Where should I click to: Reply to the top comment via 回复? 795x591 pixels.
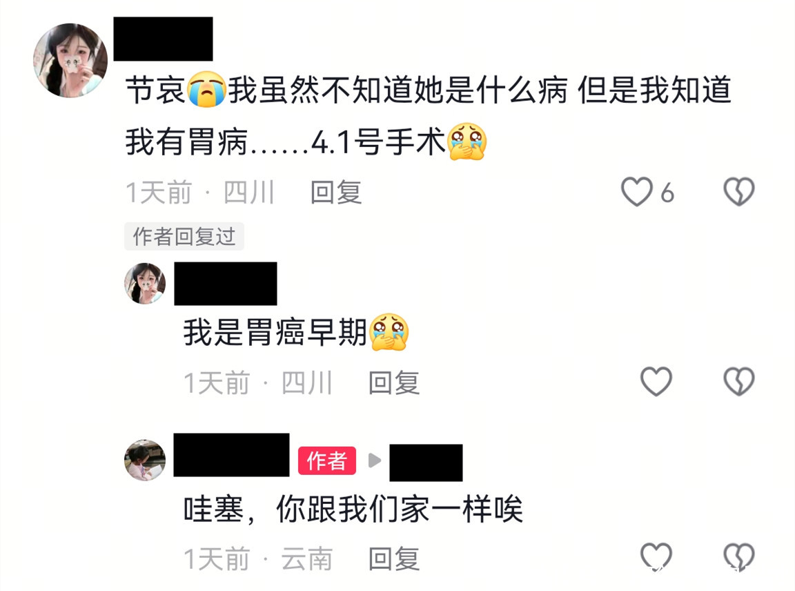pos(336,192)
